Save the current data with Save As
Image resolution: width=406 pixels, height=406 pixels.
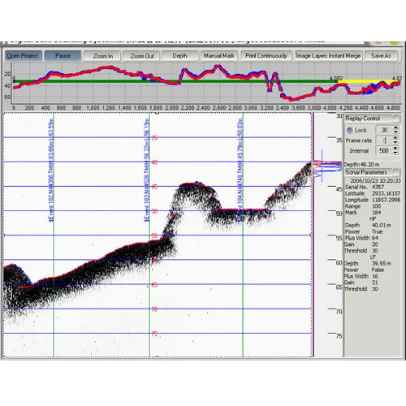click(x=382, y=56)
